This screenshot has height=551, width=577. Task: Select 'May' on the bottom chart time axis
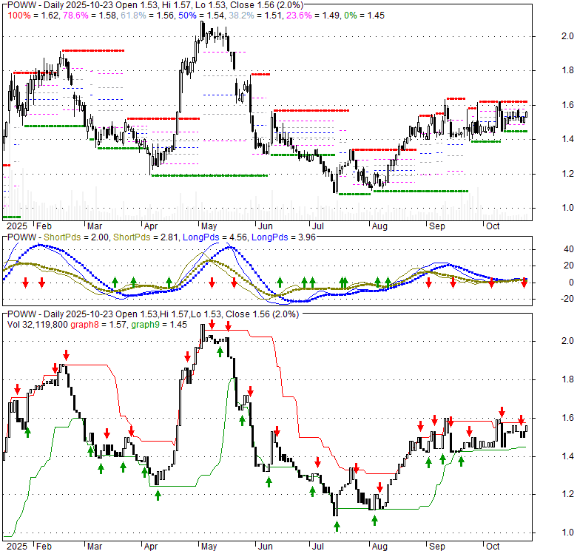pos(210,546)
